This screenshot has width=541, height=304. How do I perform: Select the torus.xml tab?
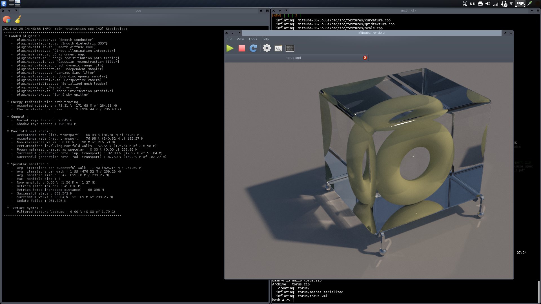(x=294, y=58)
